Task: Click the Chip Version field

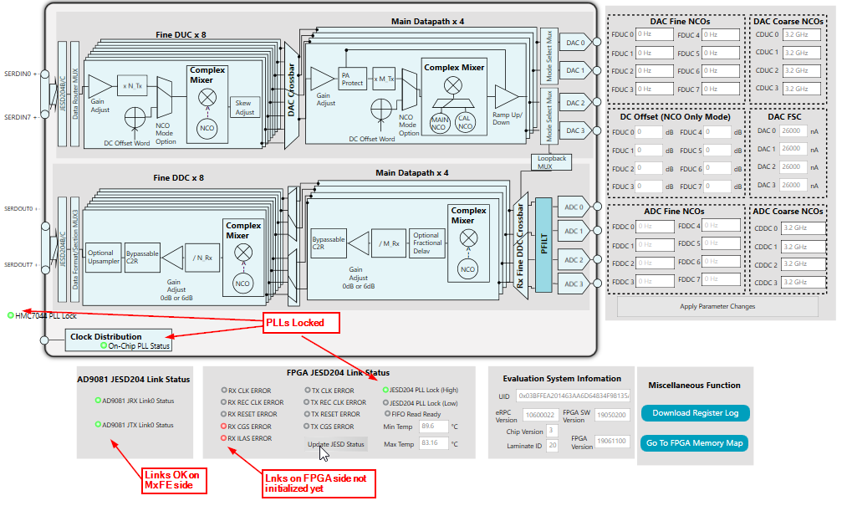Action: coord(552,431)
